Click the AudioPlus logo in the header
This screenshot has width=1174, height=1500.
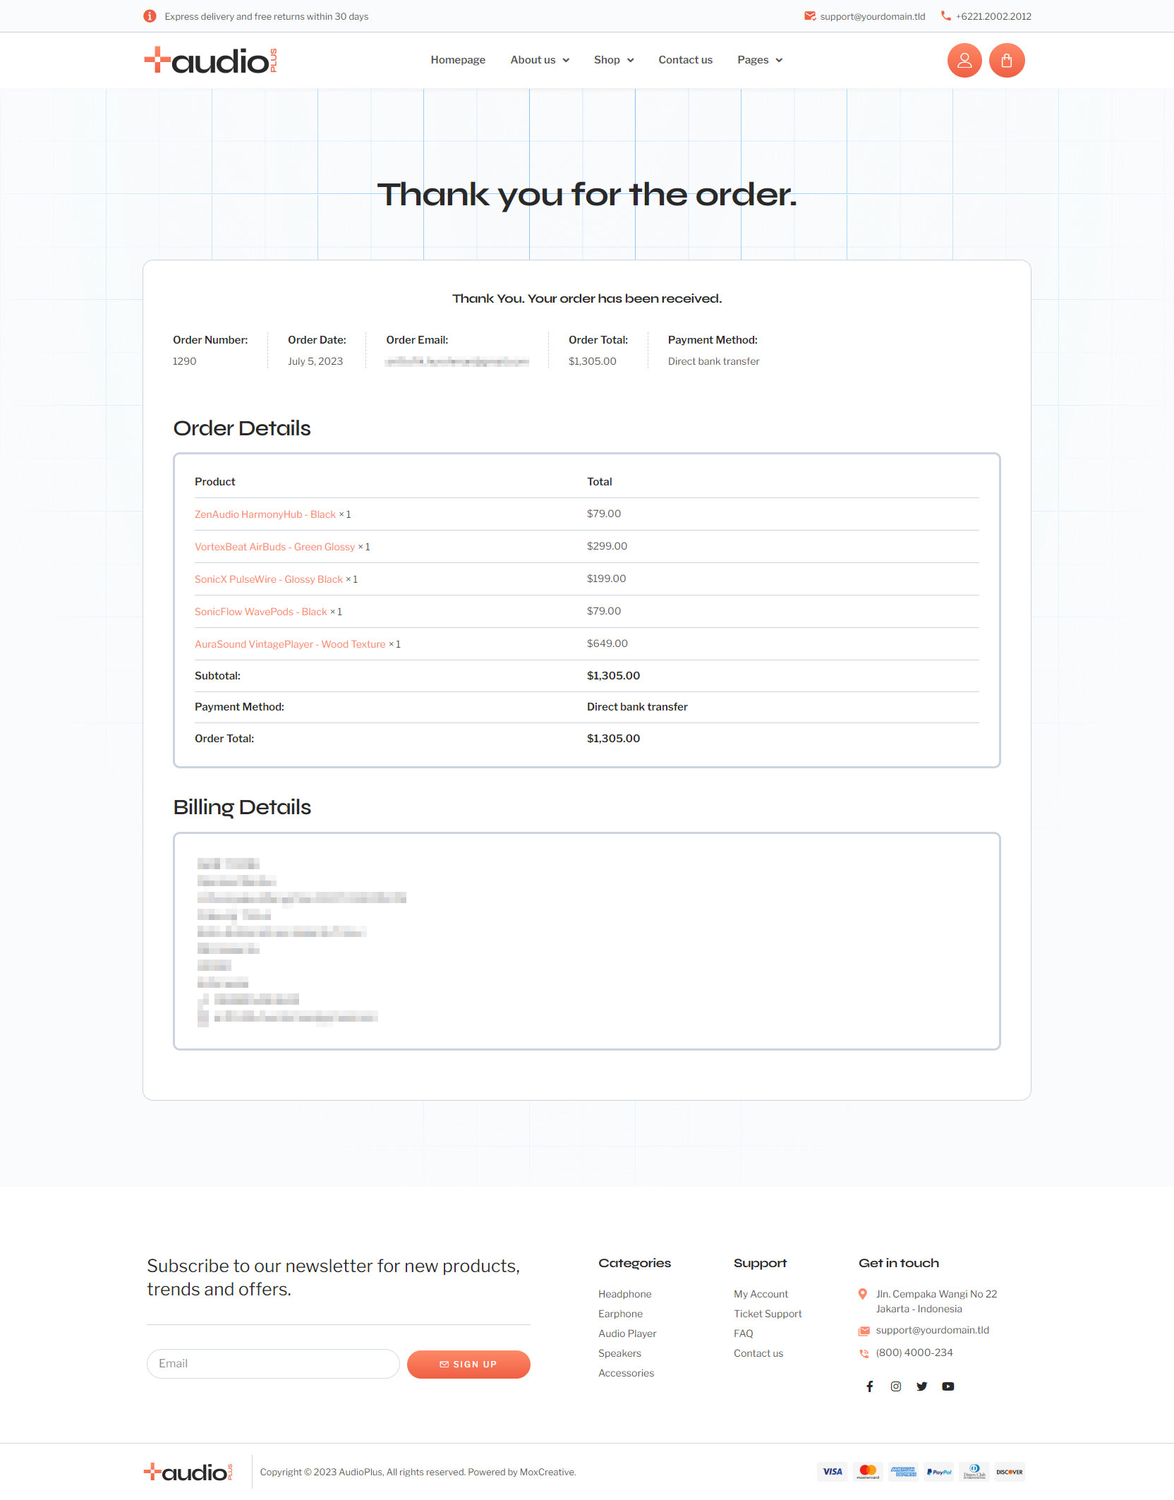pyautogui.click(x=210, y=60)
